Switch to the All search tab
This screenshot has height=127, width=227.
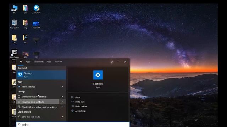pos(21,62)
